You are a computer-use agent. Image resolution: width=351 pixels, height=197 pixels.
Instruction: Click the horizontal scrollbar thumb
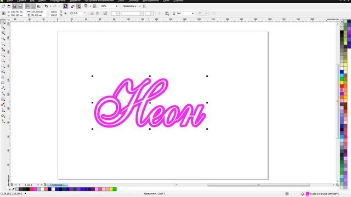258,185
